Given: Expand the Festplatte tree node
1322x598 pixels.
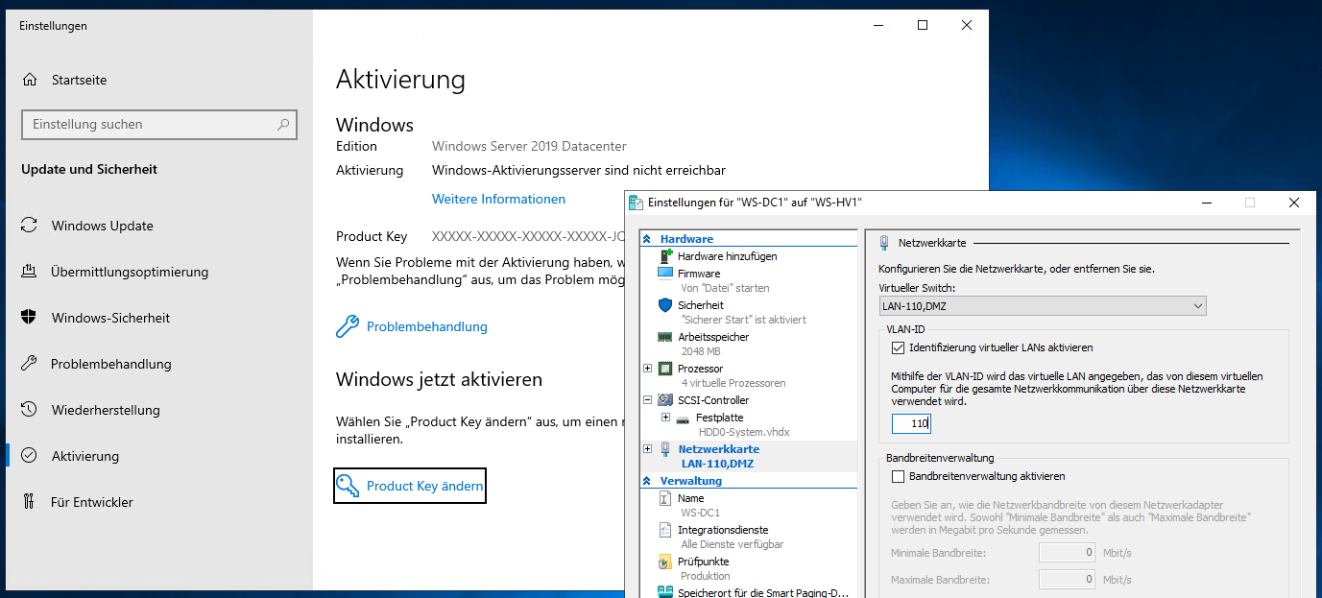Looking at the screenshot, I should click(666, 418).
